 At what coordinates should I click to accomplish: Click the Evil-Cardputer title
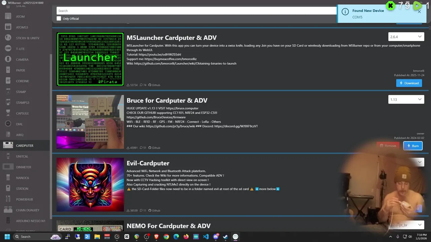148,163
